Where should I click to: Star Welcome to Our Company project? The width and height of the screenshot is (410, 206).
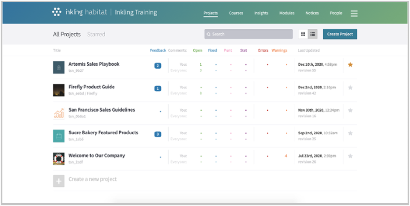point(351,156)
